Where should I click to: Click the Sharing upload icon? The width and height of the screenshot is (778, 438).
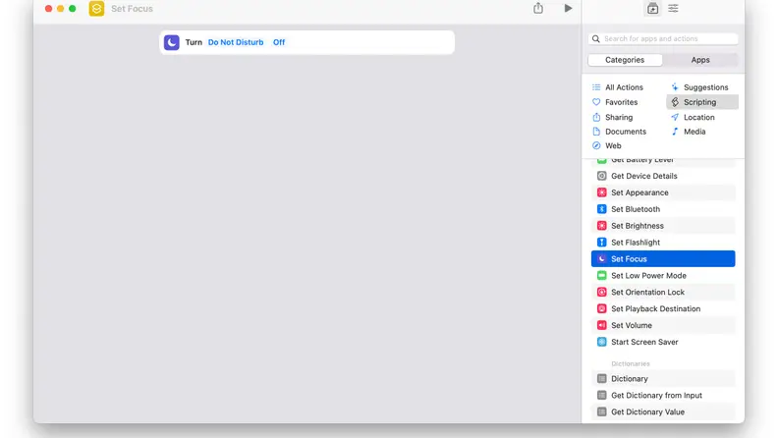click(596, 117)
